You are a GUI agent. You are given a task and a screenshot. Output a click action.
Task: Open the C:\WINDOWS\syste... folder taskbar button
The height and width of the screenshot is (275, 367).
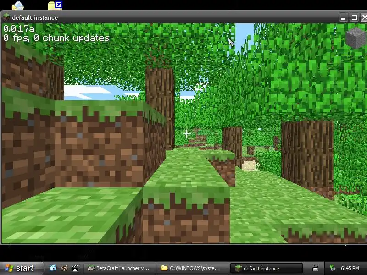192,268
